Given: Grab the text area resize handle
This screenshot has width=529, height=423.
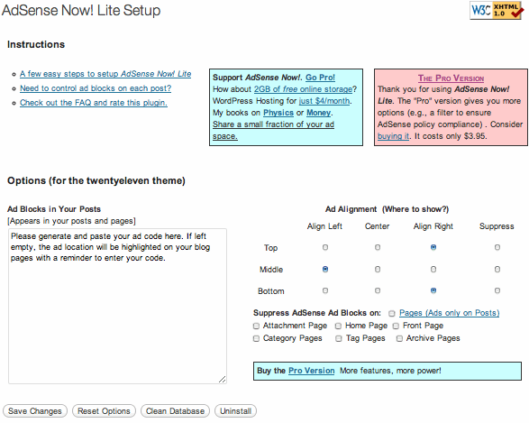Looking at the screenshot, I should (x=222, y=380).
